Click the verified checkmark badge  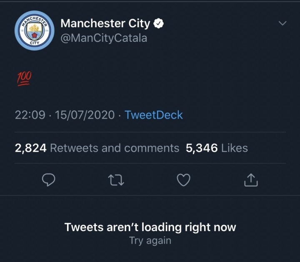(x=159, y=24)
